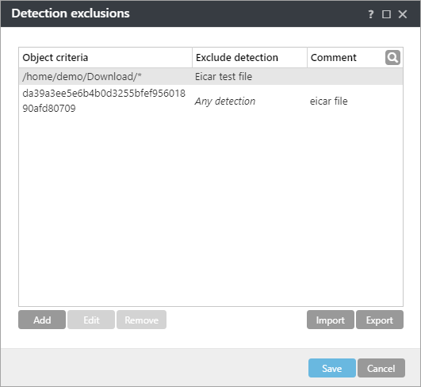Click the empty list area below rows

pos(211,212)
